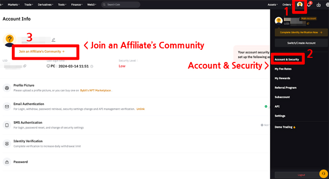Open the Assets dropdown in the header
329x179 pixels.
coord(273,5)
